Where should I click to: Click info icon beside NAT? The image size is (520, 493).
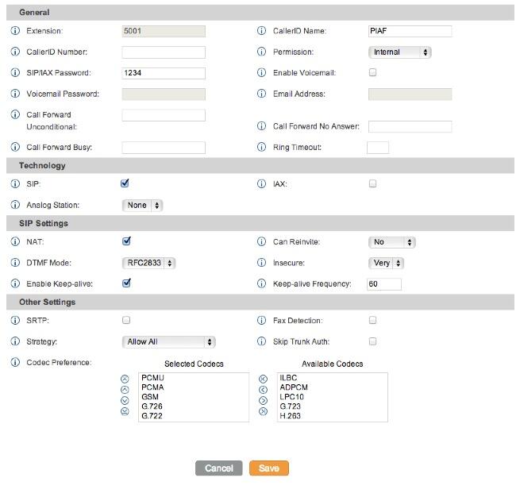coord(15,241)
